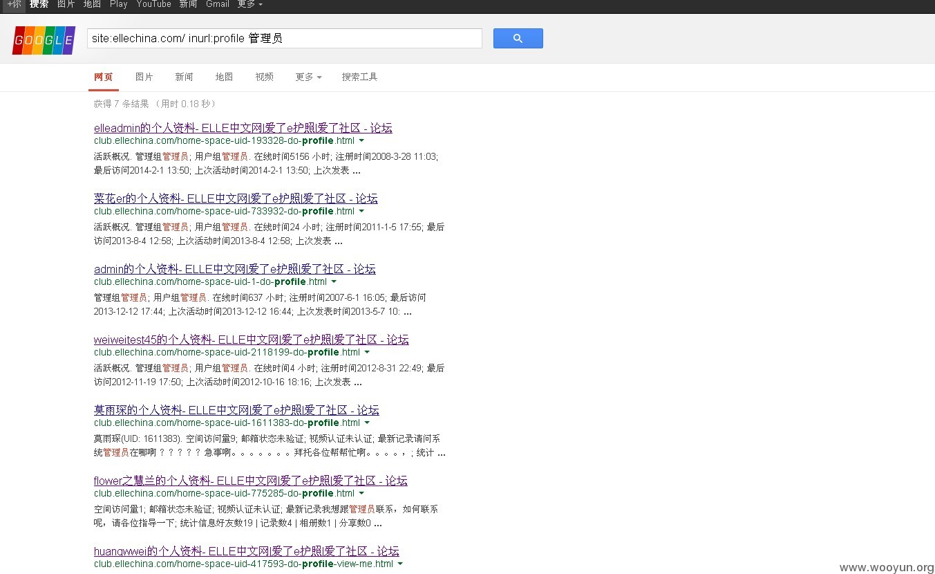Open 新闻 in the black top bar
This screenshot has width=935, height=574.
point(188,4)
